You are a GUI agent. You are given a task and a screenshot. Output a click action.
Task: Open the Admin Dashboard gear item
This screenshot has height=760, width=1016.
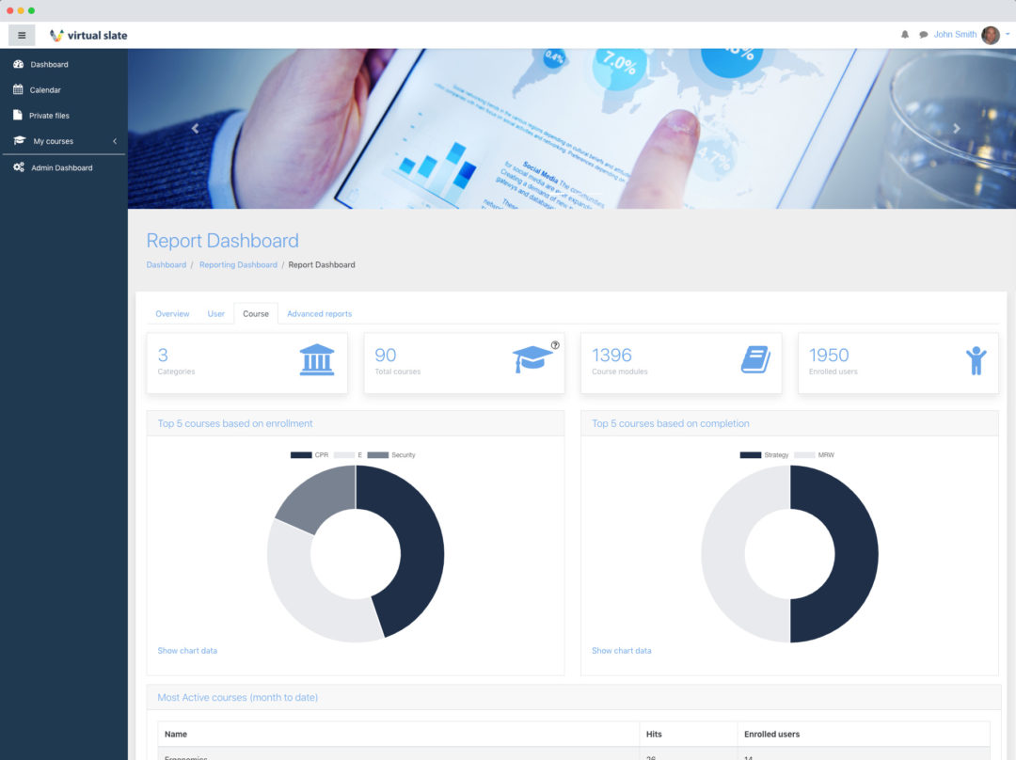(x=60, y=167)
